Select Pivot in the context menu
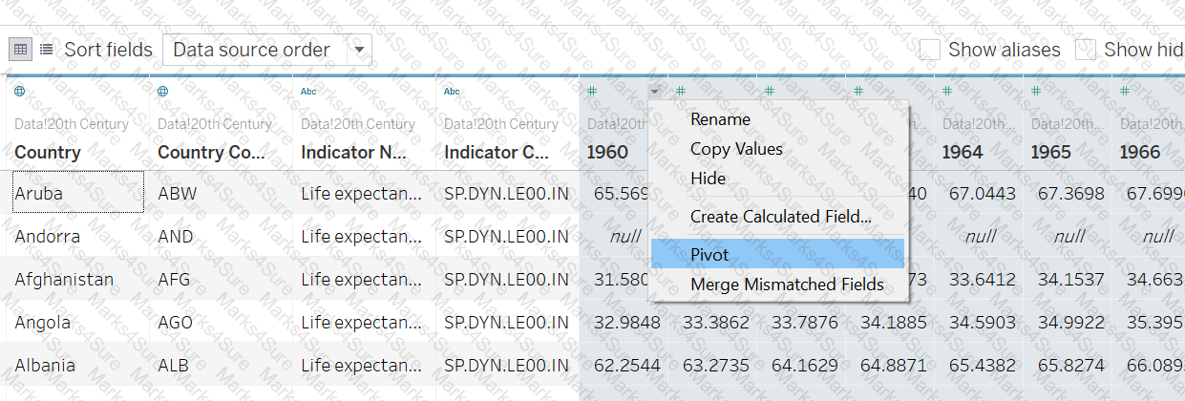The image size is (1185, 401). (777, 255)
